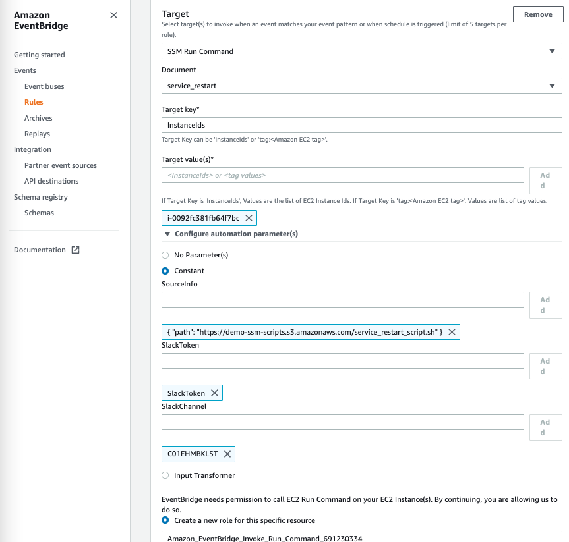Remove the C01EHMBKL5T channel chip
Screen dimensions: 569x542
point(227,454)
